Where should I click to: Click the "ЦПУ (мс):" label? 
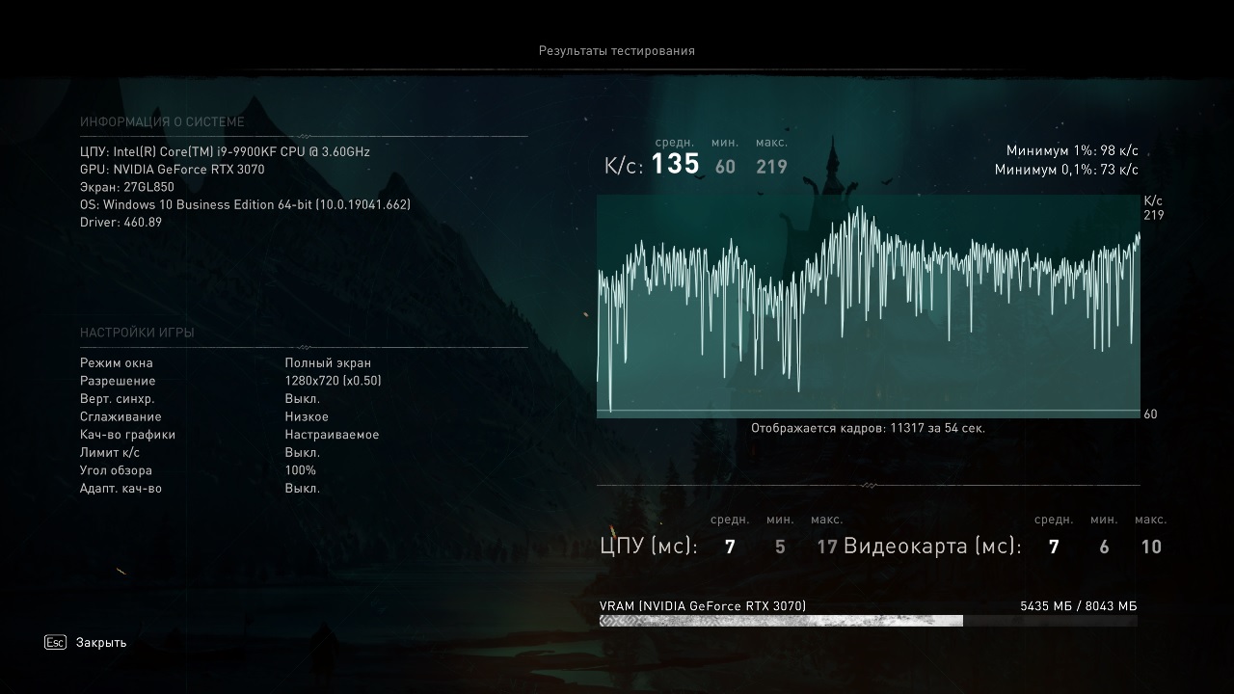(649, 547)
